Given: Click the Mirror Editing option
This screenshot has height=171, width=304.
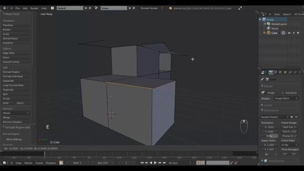Looking at the screenshot, I should click(x=14, y=139).
